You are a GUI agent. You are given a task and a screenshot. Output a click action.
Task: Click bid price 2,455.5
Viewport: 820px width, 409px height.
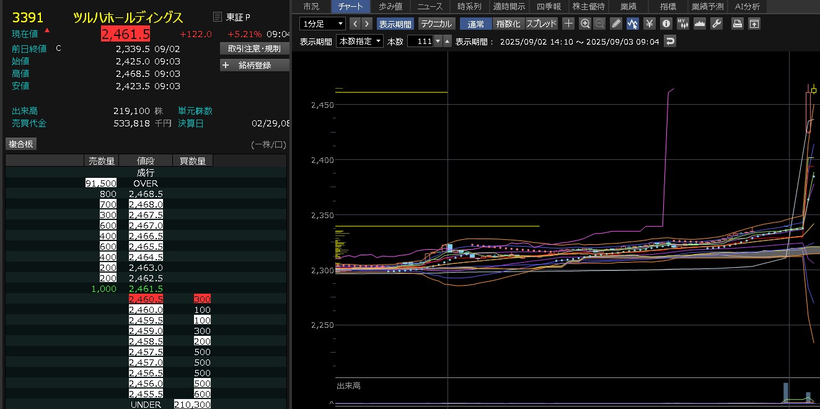[146, 394]
